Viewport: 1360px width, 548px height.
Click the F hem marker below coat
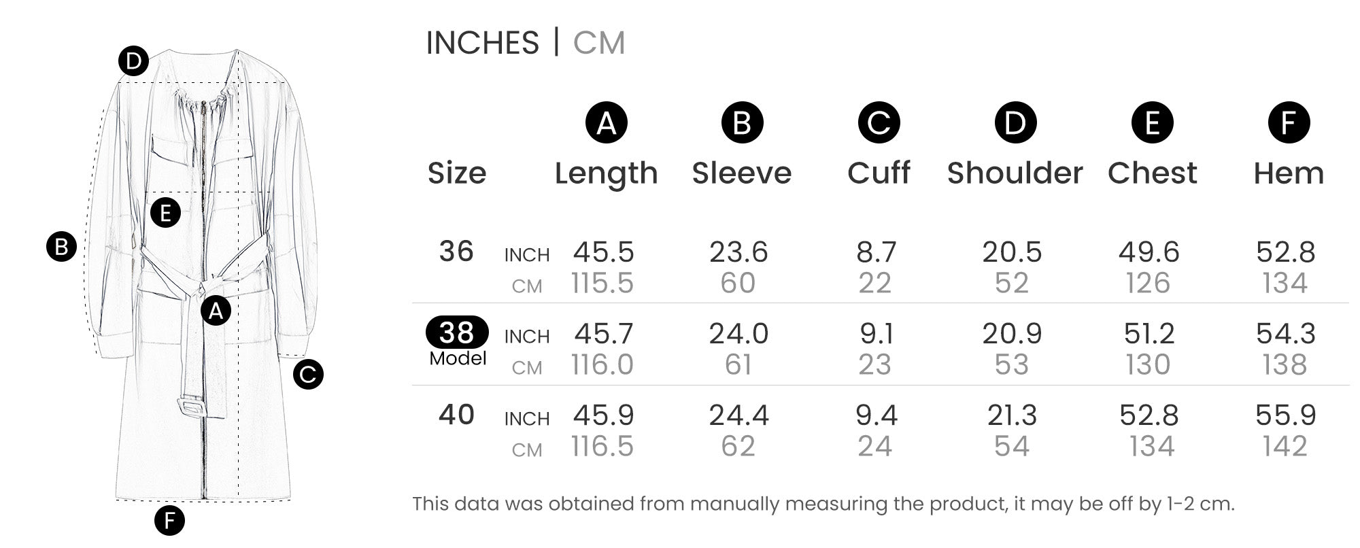point(169,521)
